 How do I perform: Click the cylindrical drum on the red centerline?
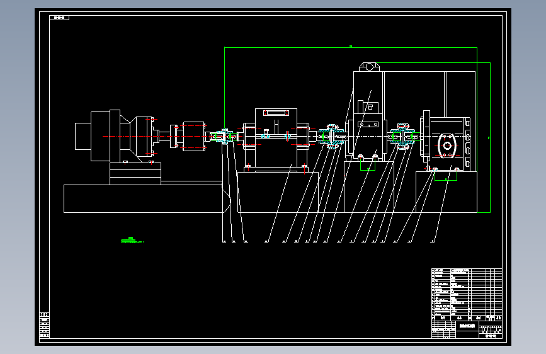(193, 136)
